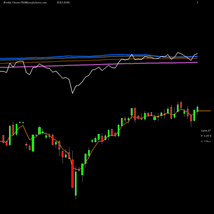Viewport: 214px width, 214px height.
Task: Click the "in 5 Days" label
Action: (x=205, y=141)
